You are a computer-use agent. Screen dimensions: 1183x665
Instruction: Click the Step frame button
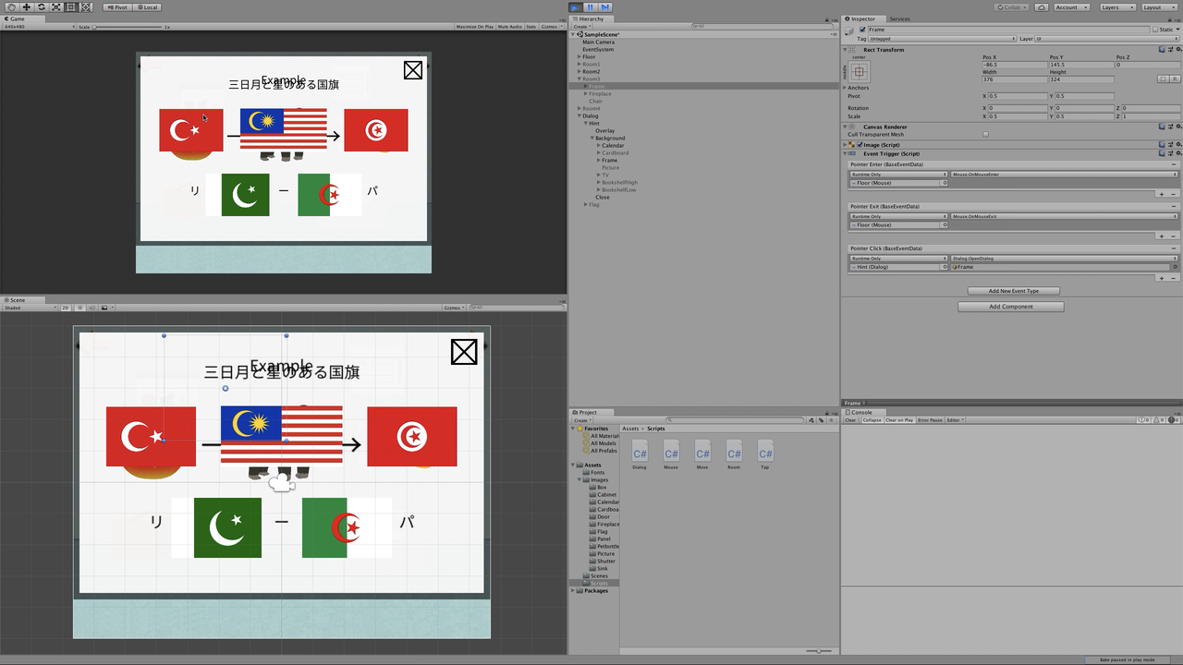pos(605,6)
